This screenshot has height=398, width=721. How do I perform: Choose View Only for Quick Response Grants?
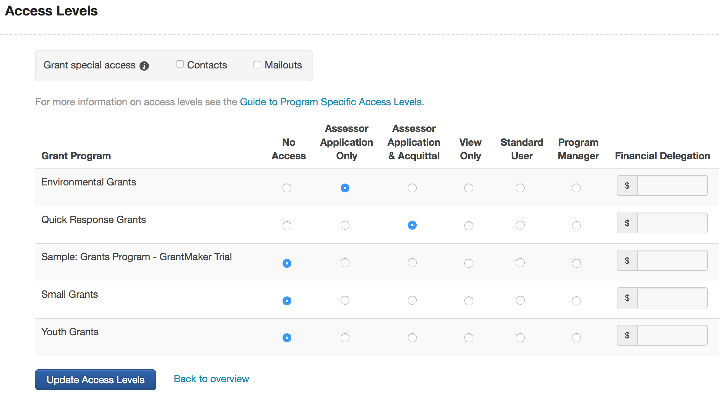pos(469,225)
